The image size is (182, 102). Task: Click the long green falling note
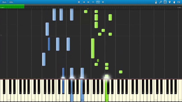pyautogui.click(x=93, y=48)
